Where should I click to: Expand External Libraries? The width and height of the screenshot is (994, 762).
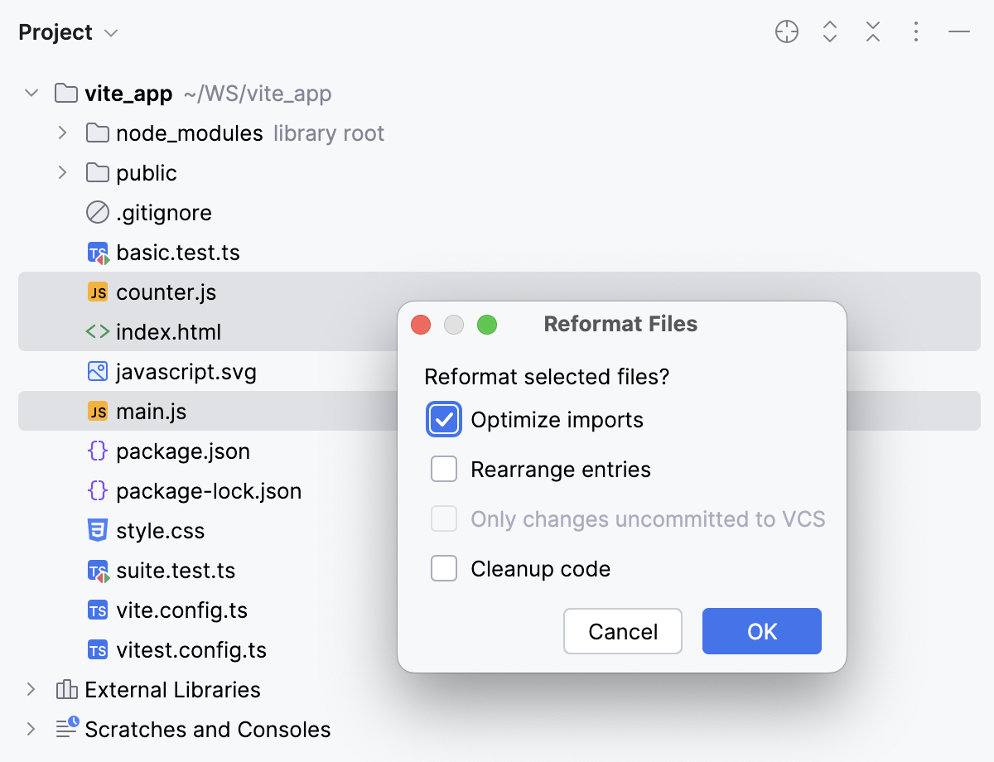[31, 689]
